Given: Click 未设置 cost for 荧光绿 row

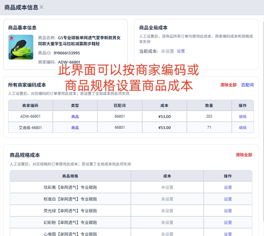Looking at the screenshot, I should (167, 211).
